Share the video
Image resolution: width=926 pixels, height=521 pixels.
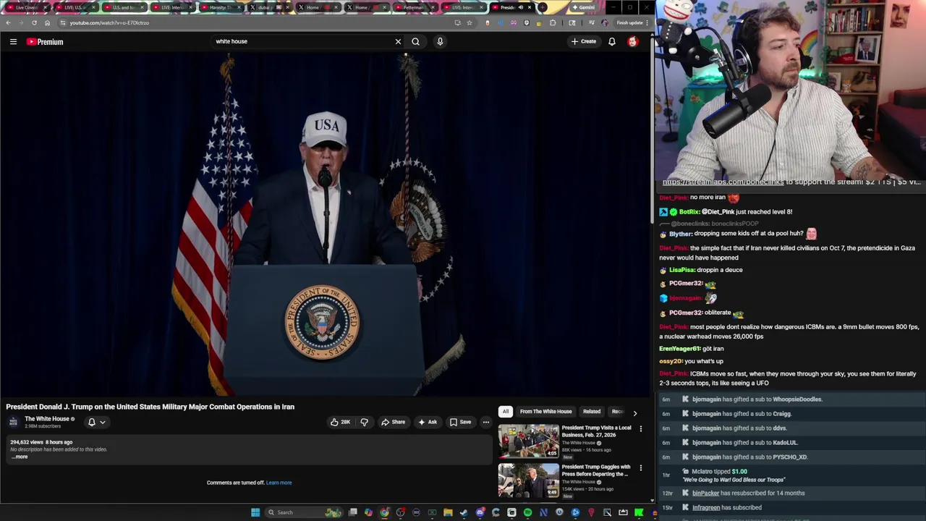click(394, 422)
